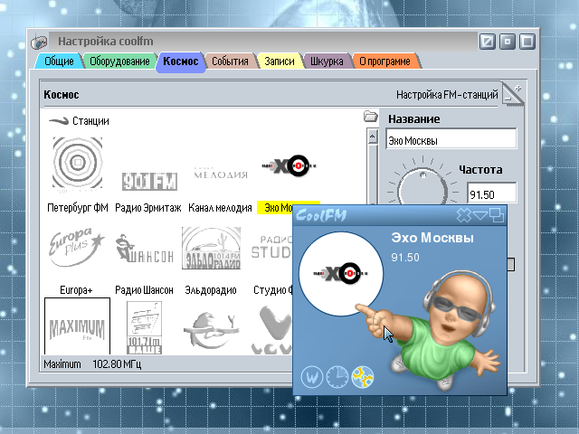Pick the Радио Шансон station logo
Screen dimensions: 579x434
144,249
